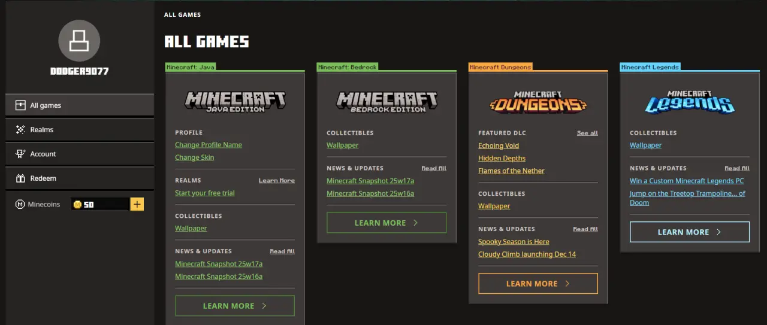Open Minecraft Snapshot 25w17a in Java card
This screenshot has height=325, width=767.
pos(219,264)
